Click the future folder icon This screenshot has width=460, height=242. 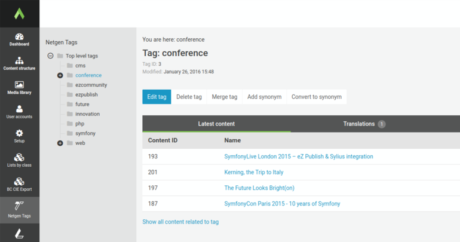click(x=70, y=104)
